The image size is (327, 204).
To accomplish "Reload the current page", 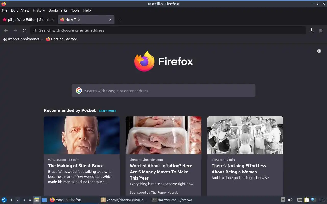I will point(25,30).
